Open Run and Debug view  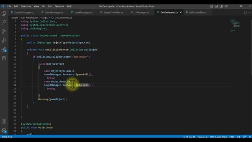pos(4,40)
